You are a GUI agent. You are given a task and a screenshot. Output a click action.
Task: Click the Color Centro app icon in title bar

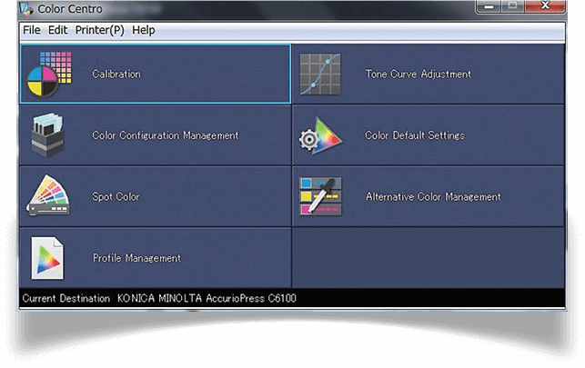tap(26, 8)
